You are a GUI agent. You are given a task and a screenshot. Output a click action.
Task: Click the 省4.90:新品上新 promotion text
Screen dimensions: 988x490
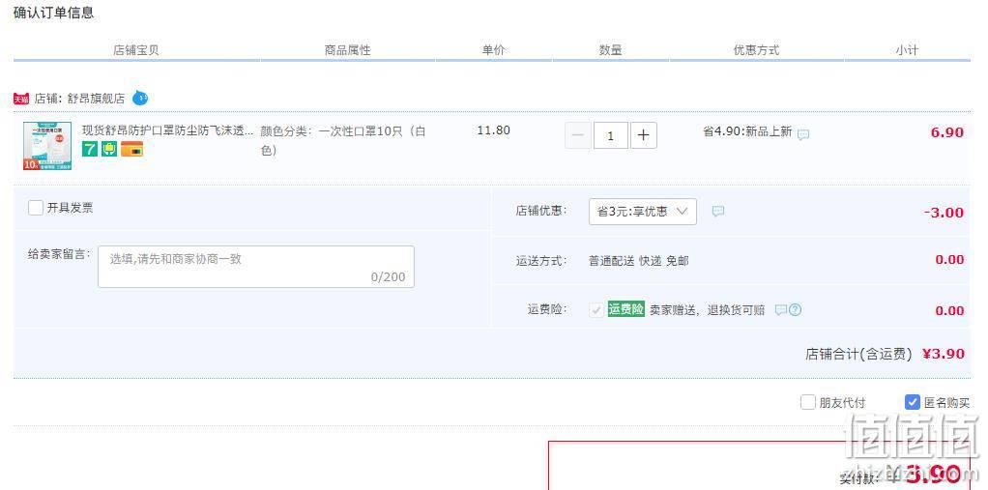tap(747, 132)
